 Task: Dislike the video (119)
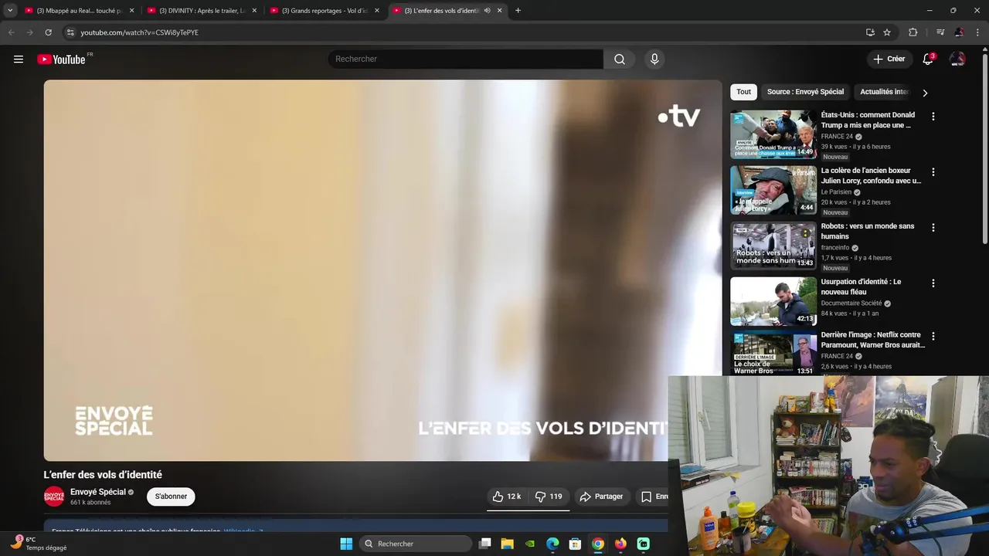click(x=549, y=497)
